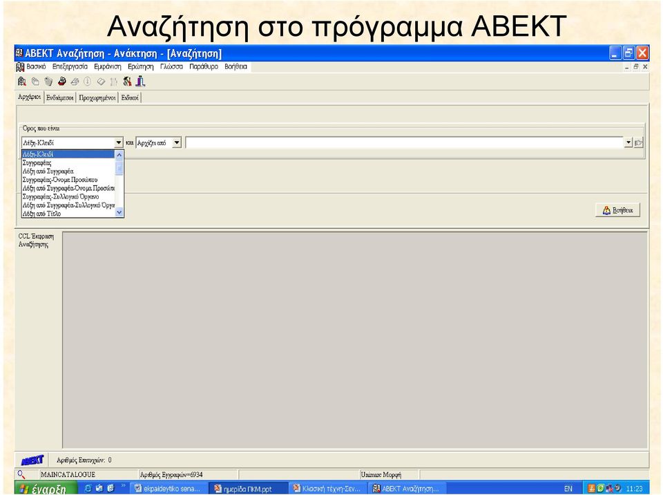Switch to ekpaideytiko sena taskbar window
The height and width of the screenshot is (495, 663).
coord(169,489)
